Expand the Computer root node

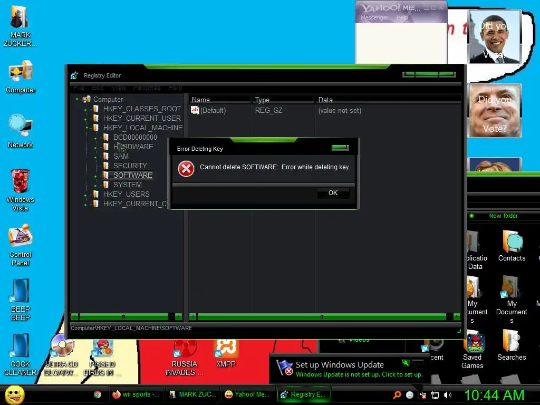tap(77, 99)
